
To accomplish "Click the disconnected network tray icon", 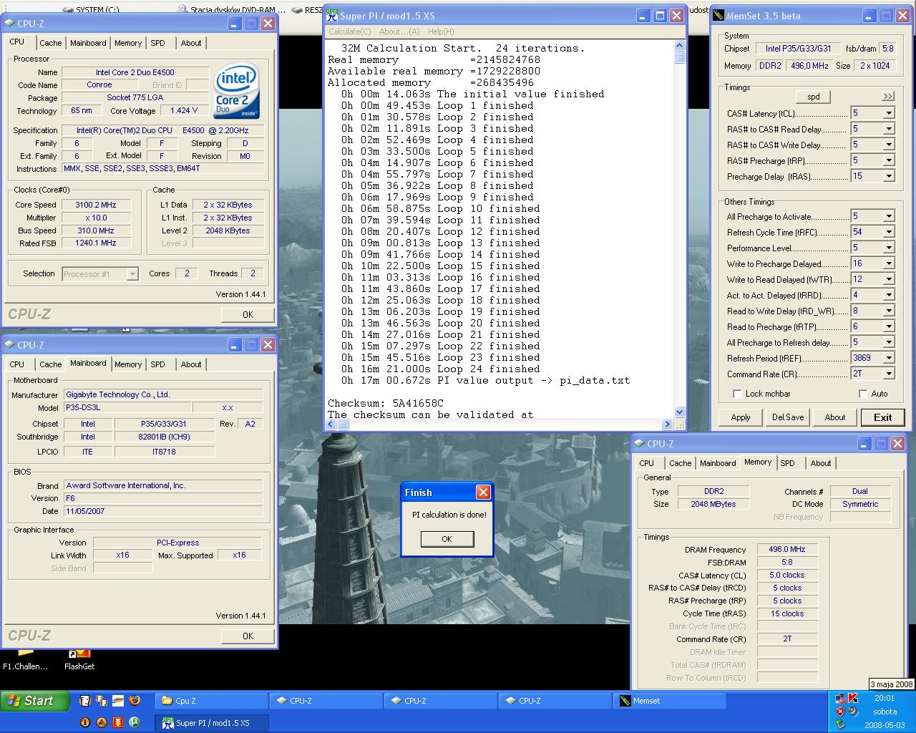I will (x=840, y=698).
